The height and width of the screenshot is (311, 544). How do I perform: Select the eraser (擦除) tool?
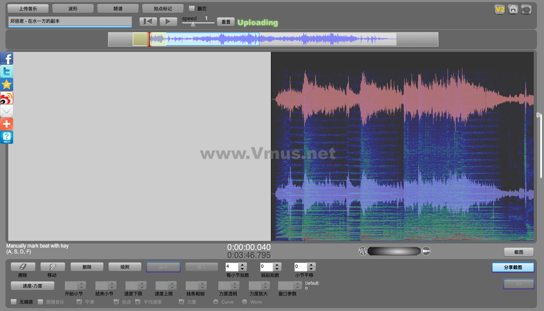[x=23, y=267]
